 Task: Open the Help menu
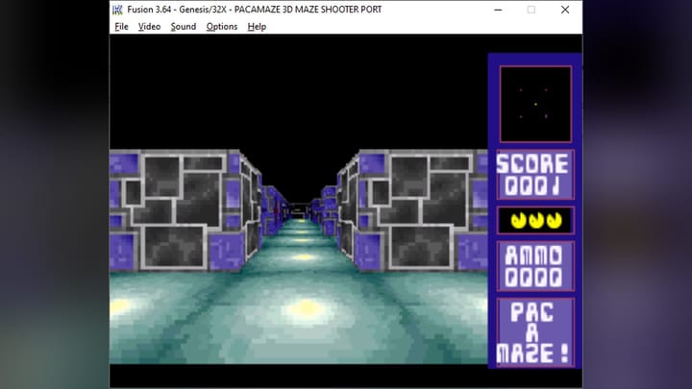257,27
